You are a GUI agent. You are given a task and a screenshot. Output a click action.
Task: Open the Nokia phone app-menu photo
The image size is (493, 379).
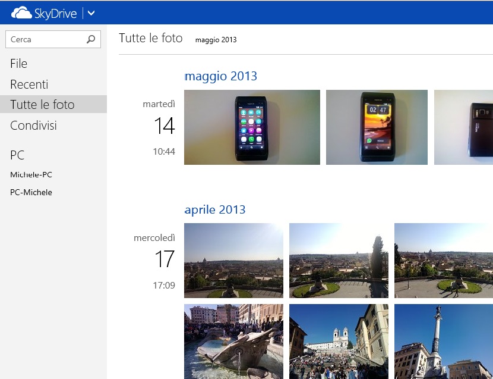tap(252, 127)
